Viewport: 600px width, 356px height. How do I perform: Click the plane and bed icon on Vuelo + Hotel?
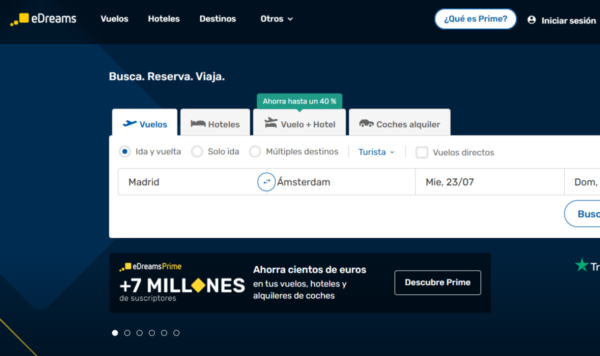(x=271, y=122)
